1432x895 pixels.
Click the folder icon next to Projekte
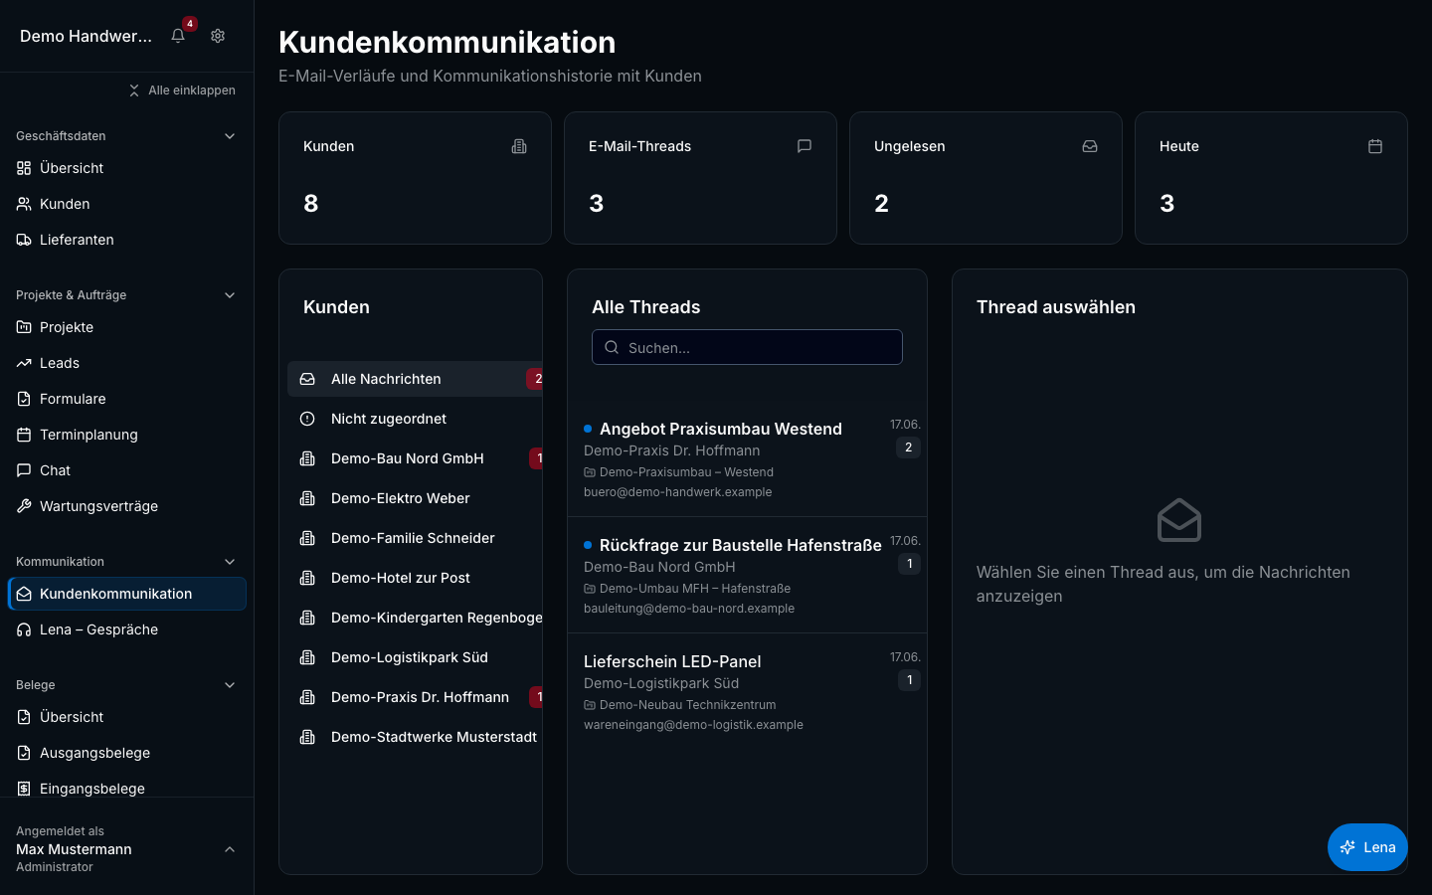click(24, 327)
